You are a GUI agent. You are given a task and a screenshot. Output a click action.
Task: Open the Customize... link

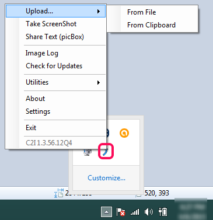106,178
